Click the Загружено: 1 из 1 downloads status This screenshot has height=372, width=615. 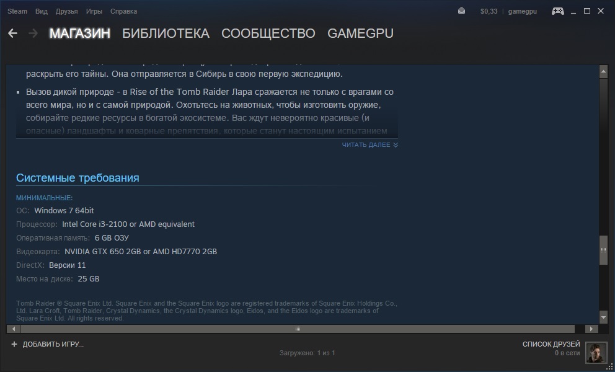pyautogui.click(x=307, y=353)
